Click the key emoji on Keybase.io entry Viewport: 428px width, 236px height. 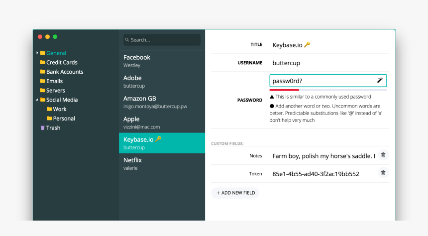point(158,139)
